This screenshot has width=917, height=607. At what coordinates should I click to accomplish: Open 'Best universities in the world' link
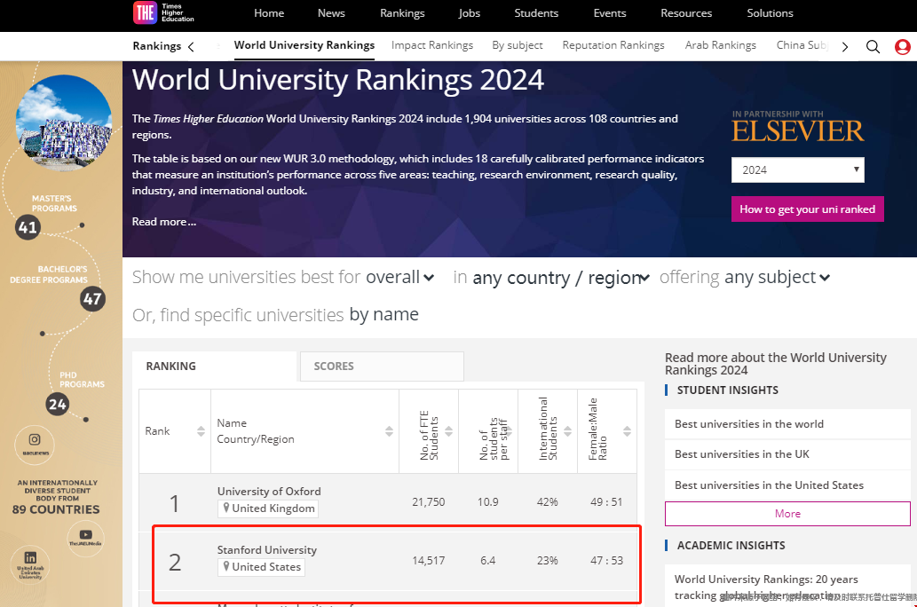point(748,424)
